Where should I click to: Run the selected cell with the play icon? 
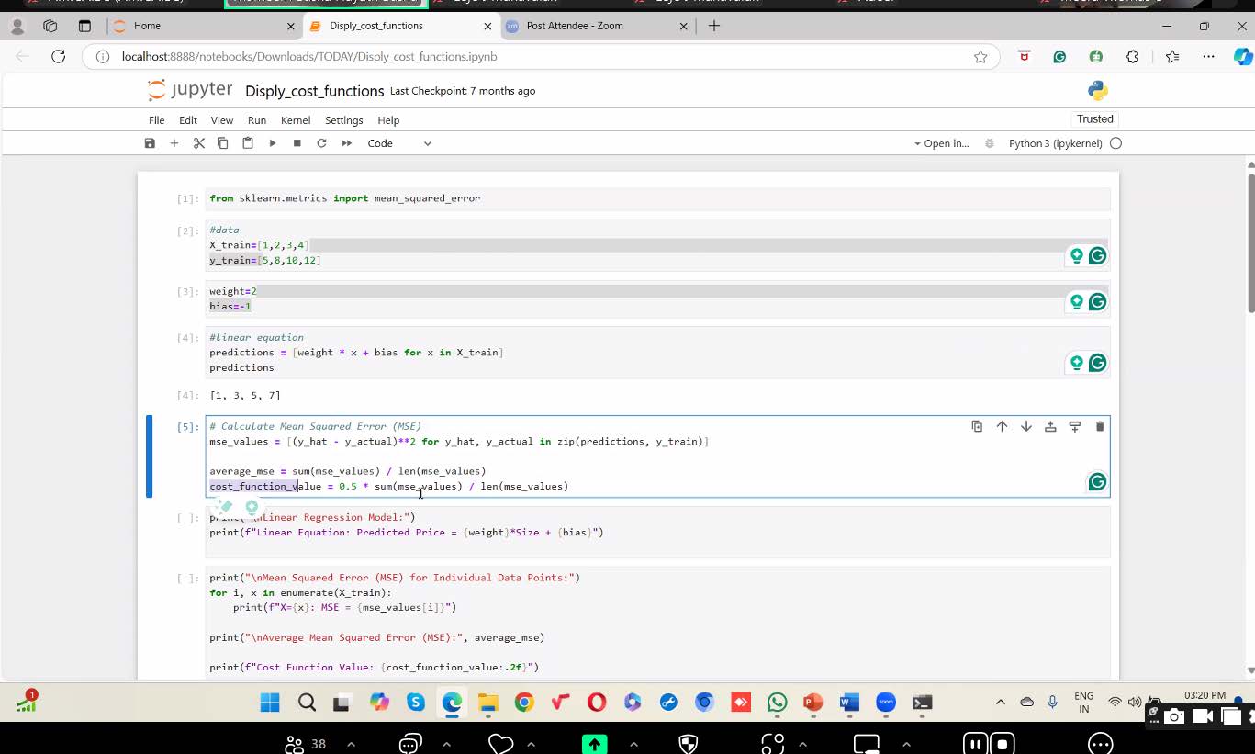pyautogui.click(x=272, y=143)
